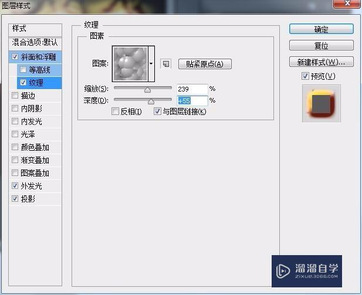Uncheck the 投影 drop shadow checkbox

click(x=15, y=198)
